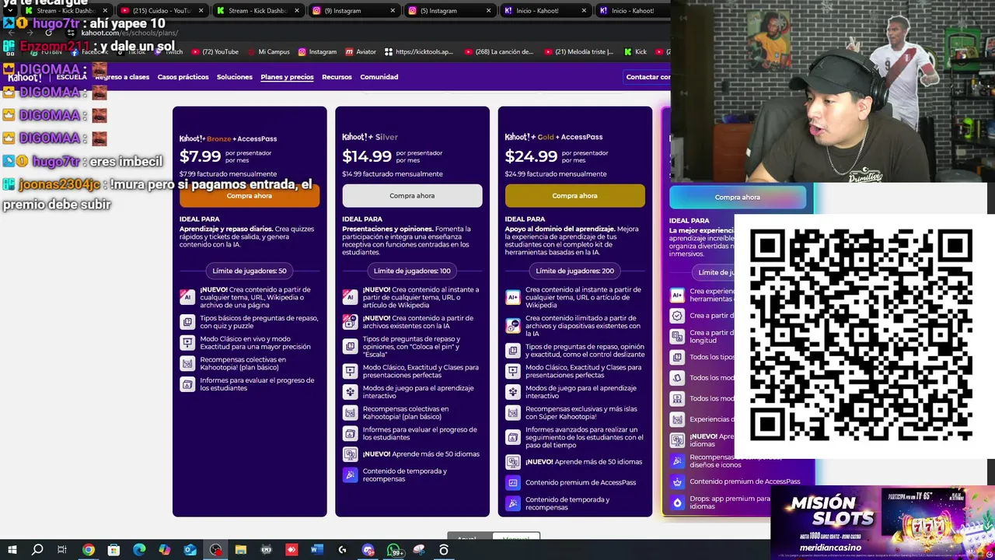The height and width of the screenshot is (560, 995).
Task: Click AI icon beside Bronze 'cualquier tema, URL, Wikipedia'
Action: coord(187,297)
